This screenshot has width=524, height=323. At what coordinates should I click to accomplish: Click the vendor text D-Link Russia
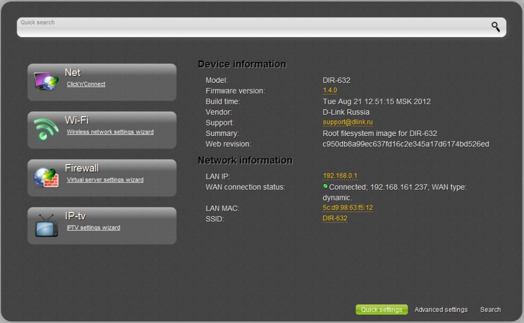pos(346,112)
